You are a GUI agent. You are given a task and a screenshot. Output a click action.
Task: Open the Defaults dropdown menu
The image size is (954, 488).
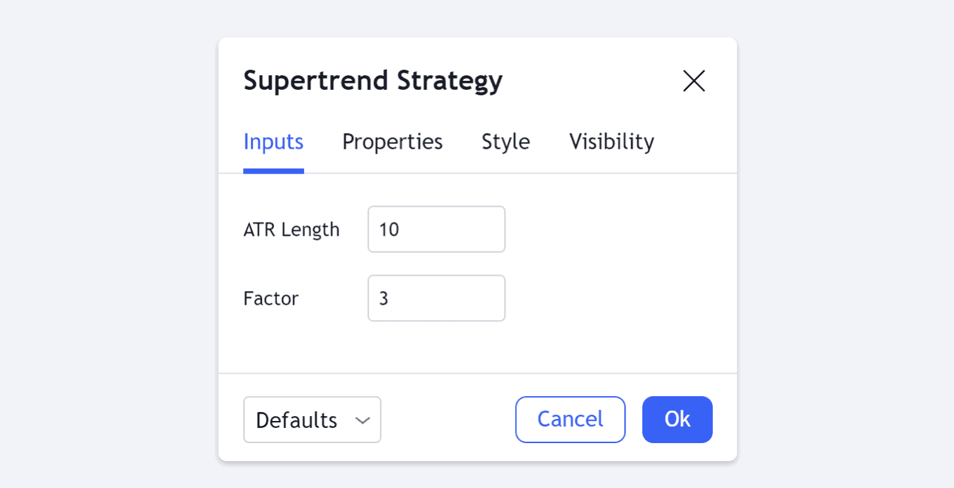[312, 420]
